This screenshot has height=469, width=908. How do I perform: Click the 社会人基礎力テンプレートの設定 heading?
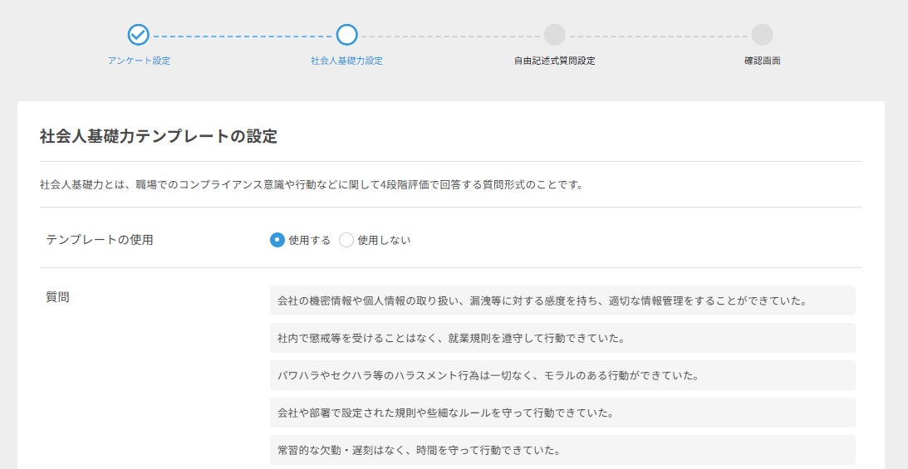click(x=159, y=136)
